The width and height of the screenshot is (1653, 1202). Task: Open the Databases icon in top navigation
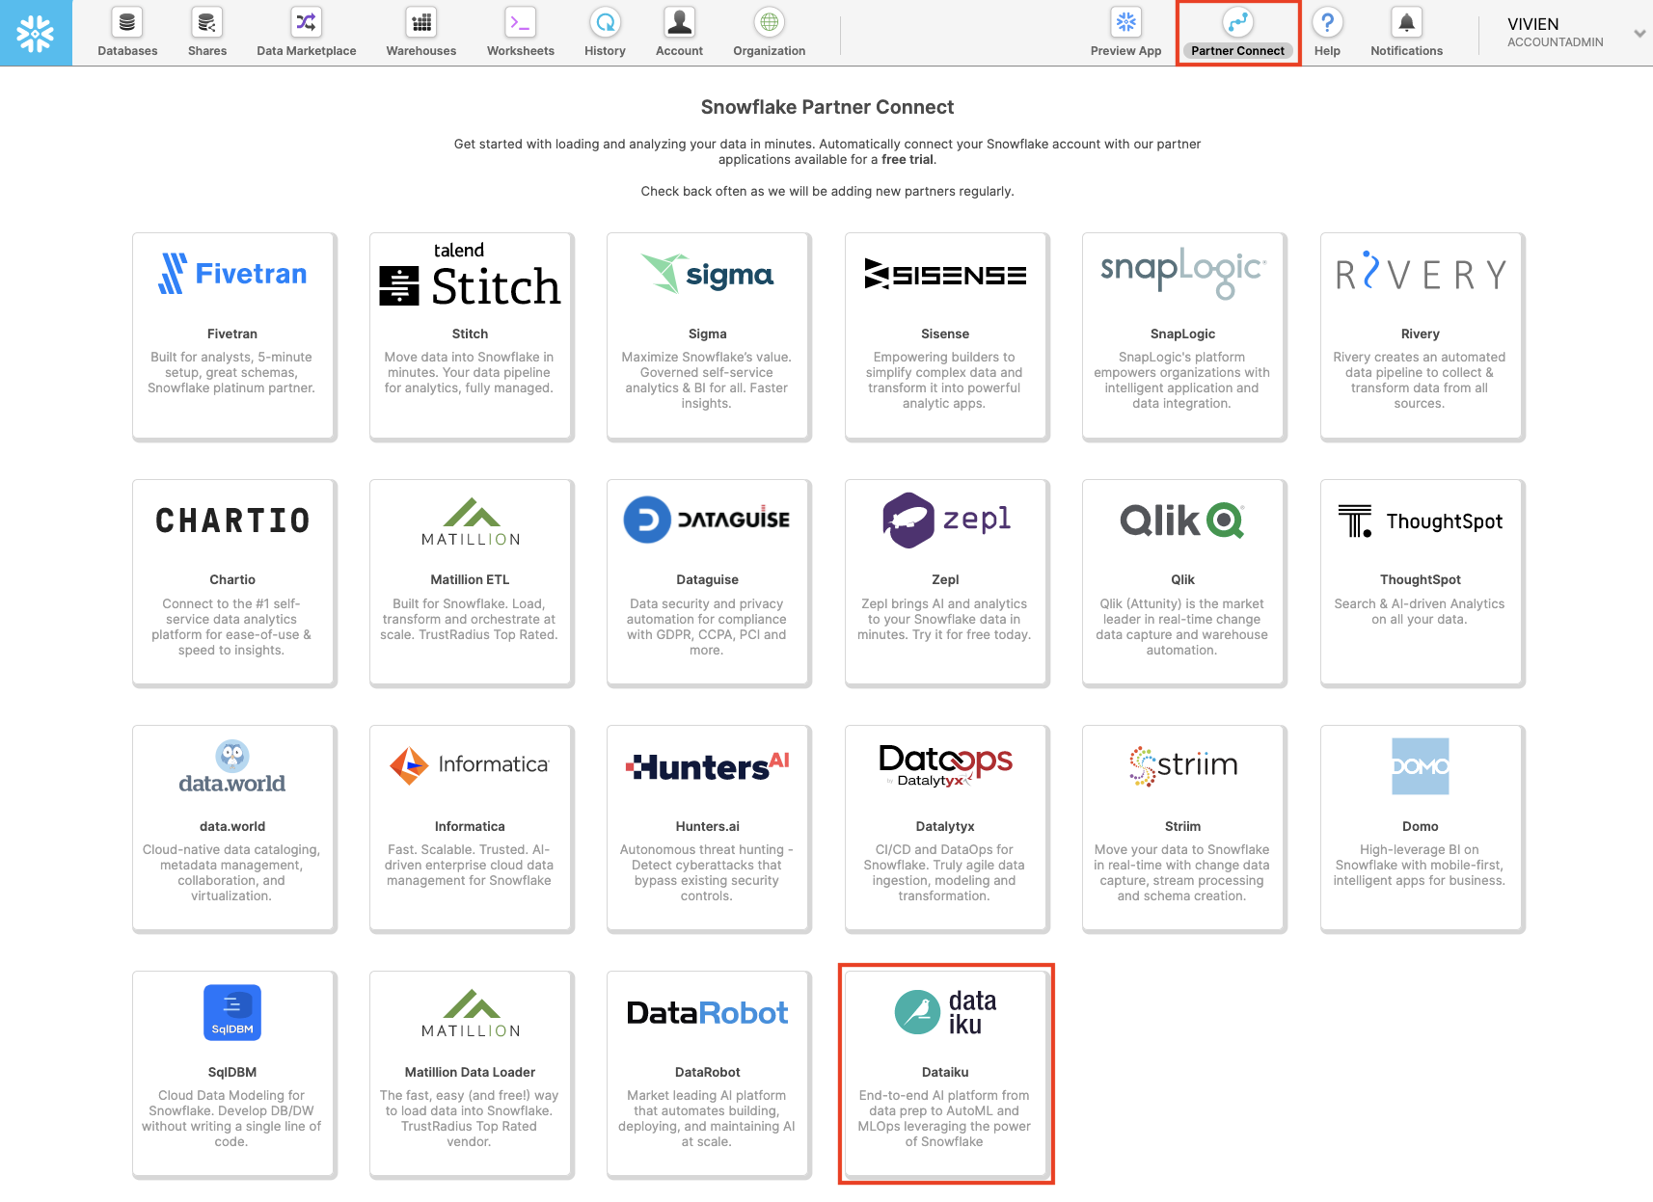pyautogui.click(x=127, y=33)
